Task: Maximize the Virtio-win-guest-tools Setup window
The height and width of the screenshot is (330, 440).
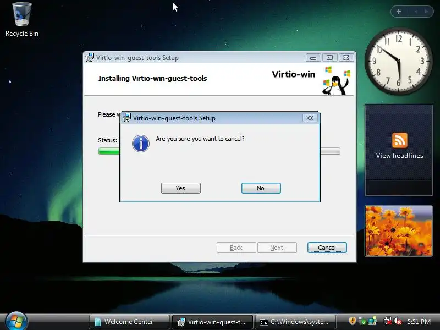Action: [329, 58]
